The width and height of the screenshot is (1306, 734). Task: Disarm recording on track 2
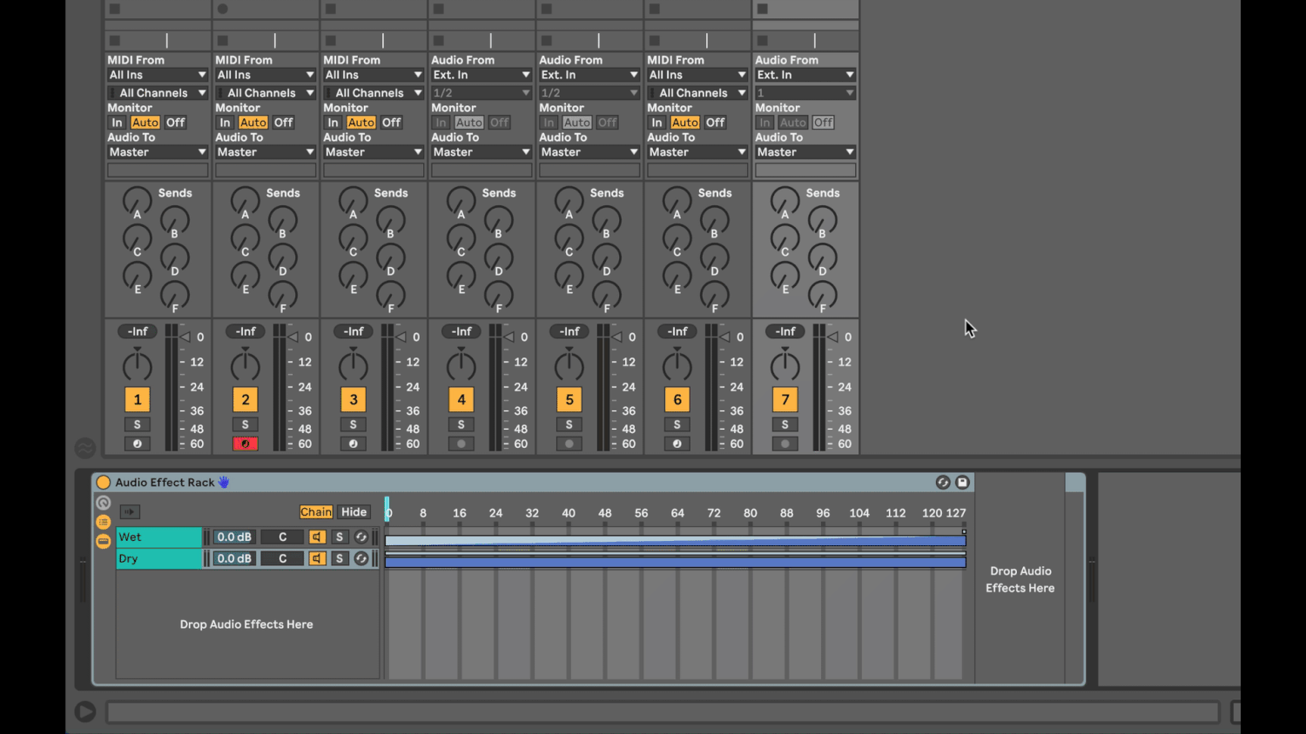[245, 444]
